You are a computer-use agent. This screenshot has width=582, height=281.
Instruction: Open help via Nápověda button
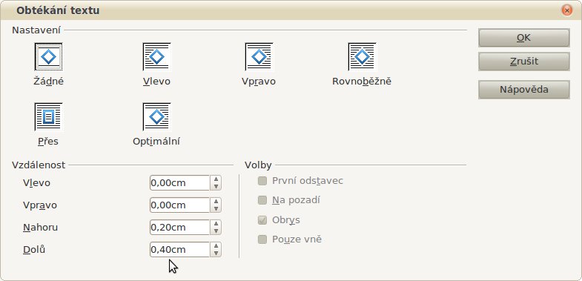[523, 90]
